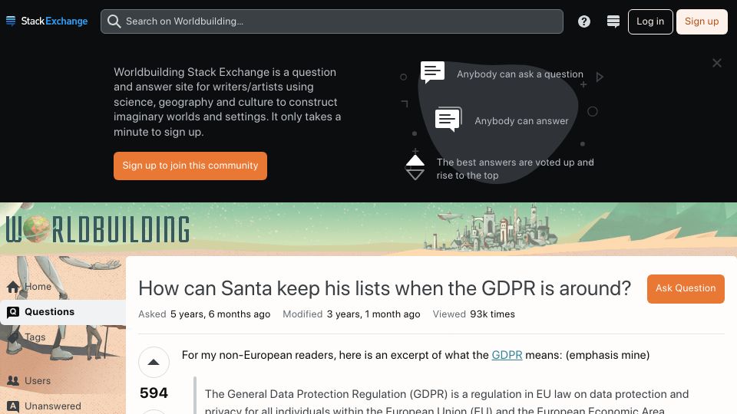Click the Modified 3 years, 1 month ago link
This screenshot has height=414, width=737.
tap(351, 314)
